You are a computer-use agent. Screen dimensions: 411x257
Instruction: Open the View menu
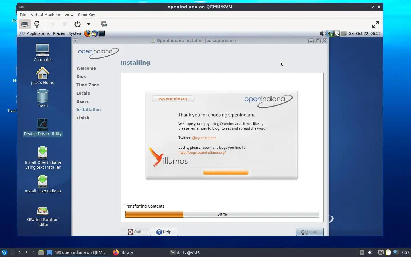click(x=69, y=15)
